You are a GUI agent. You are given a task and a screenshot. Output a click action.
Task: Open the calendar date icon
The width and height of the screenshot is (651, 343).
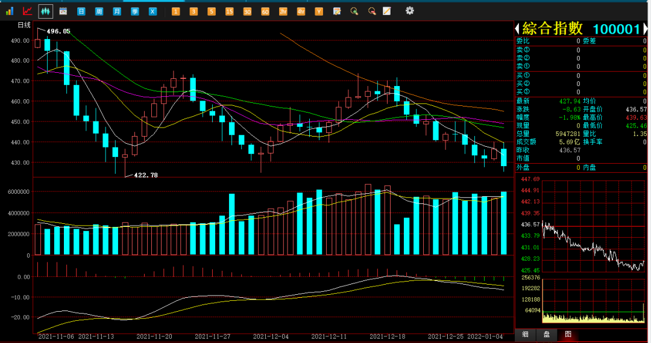tap(63, 11)
